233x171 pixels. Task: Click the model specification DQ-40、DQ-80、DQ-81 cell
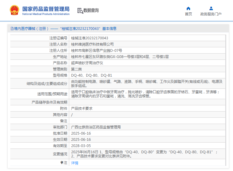[92, 75]
